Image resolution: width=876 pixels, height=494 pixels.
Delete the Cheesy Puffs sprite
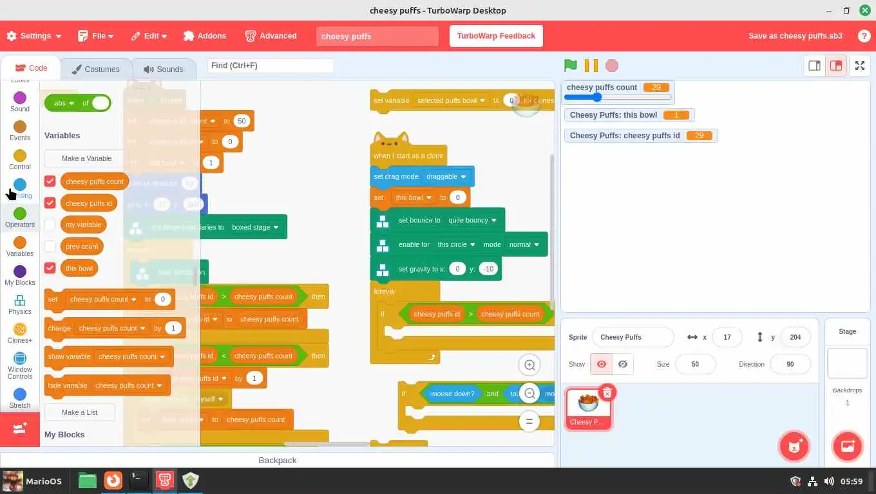[607, 392]
